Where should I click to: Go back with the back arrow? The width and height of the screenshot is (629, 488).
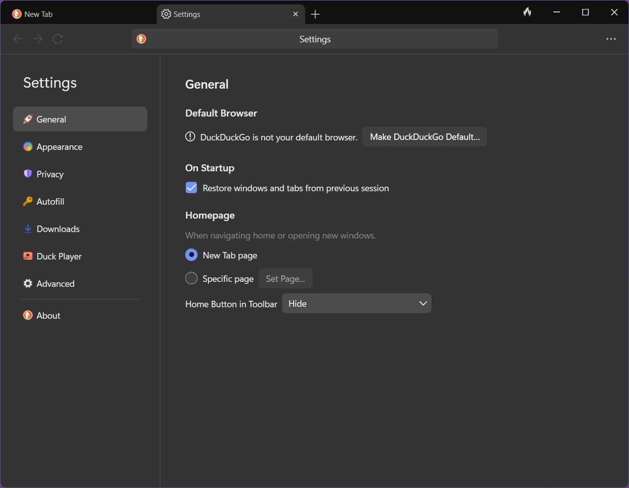pyautogui.click(x=18, y=39)
